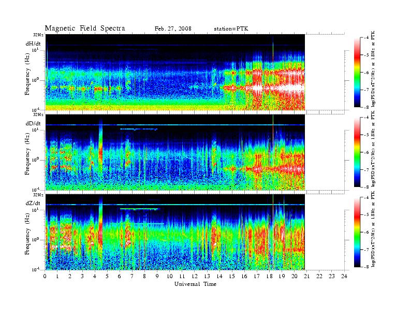Click the log(PSD) label beside the dZ/dt color bar
This screenshot has height=317, width=410.
click(x=374, y=229)
